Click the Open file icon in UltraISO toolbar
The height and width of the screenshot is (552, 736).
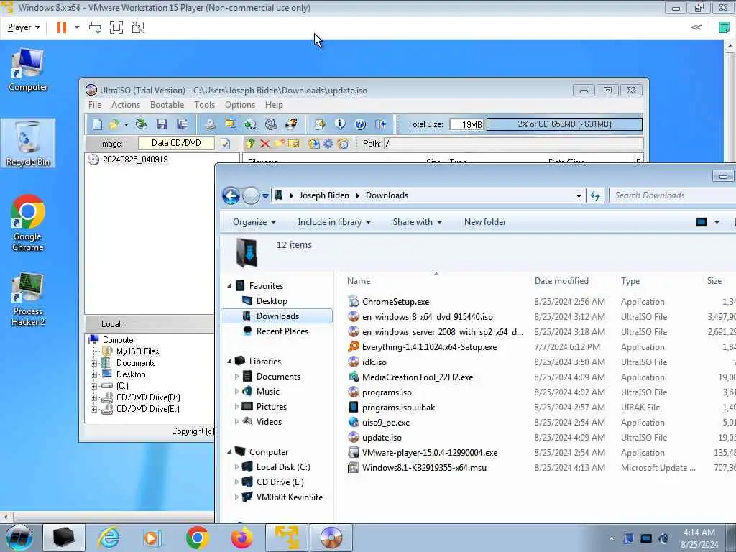click(x=114, y=124)
